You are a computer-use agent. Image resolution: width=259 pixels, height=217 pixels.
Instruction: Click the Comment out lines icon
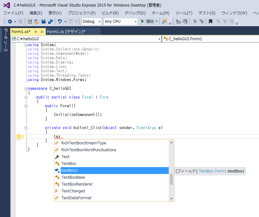point(195,22)
